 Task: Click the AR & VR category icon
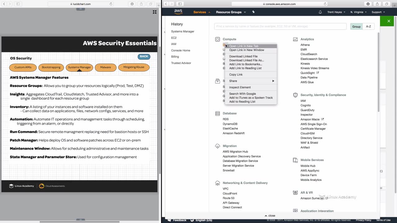[x=295, y=193]
